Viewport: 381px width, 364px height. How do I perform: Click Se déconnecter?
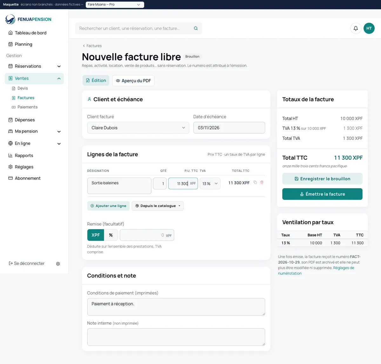point(27,263)
